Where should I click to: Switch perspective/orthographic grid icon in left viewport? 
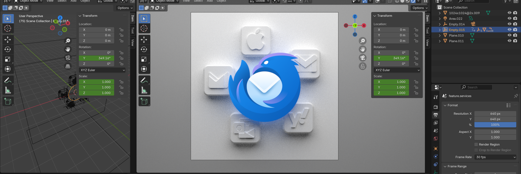[68, 66]
